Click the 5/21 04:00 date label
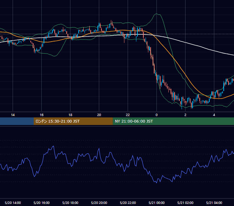The image size is (234, 206). point(214,203)
